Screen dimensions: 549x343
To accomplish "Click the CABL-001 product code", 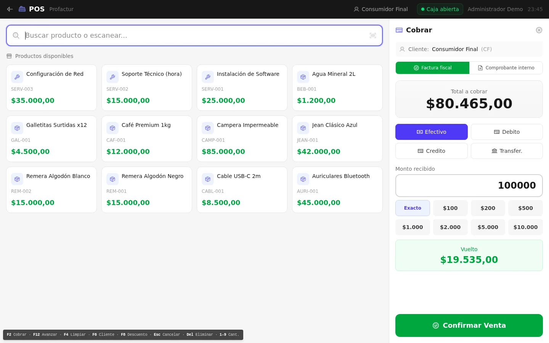I will 213,191.
